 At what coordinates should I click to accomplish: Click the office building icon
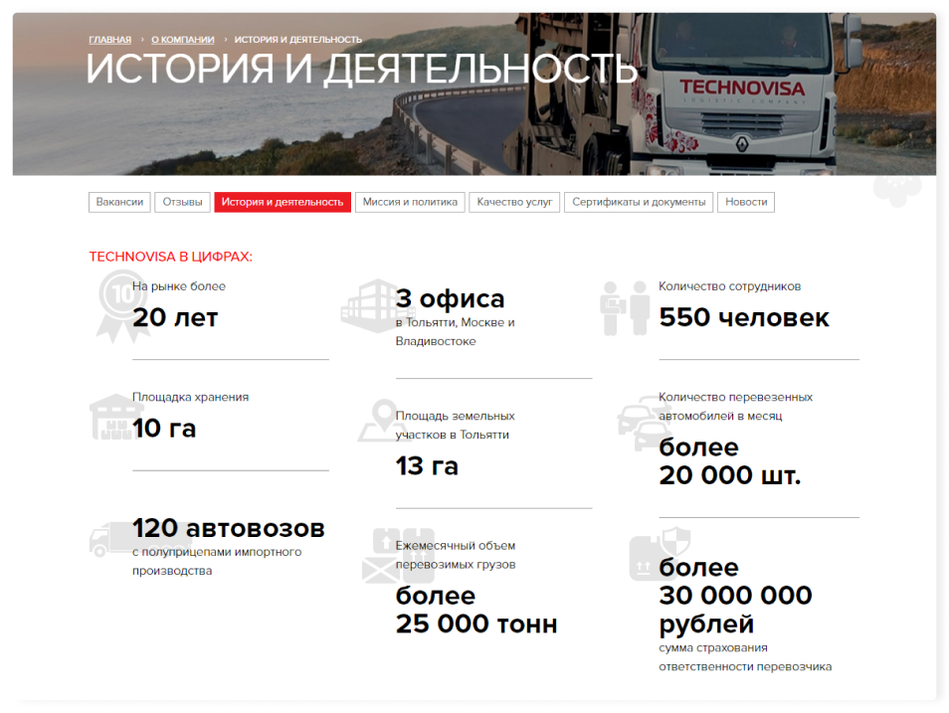pyautogui.click(x=365, y=305)
